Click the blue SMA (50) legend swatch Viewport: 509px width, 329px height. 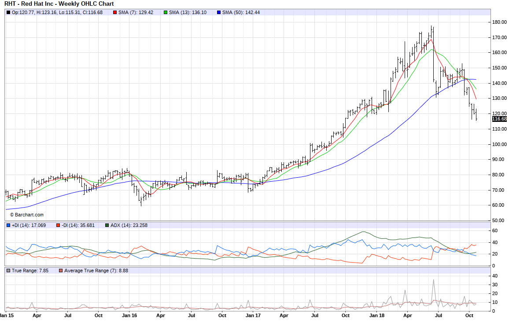tap(219, 13)
